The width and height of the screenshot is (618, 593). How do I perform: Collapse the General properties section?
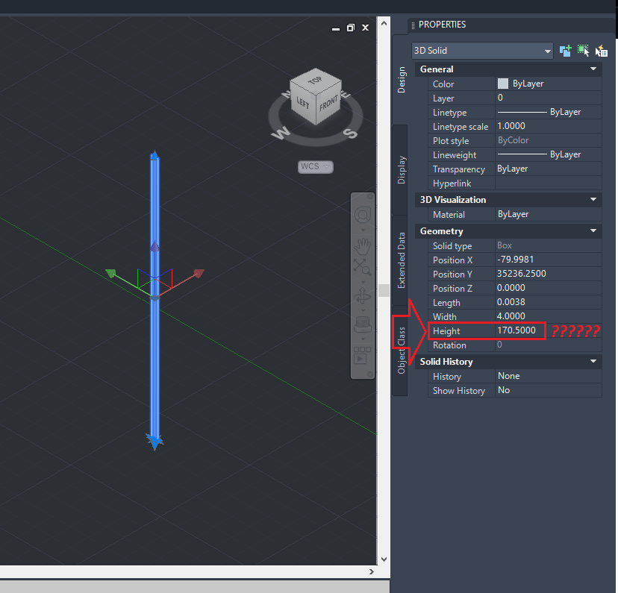593,69
